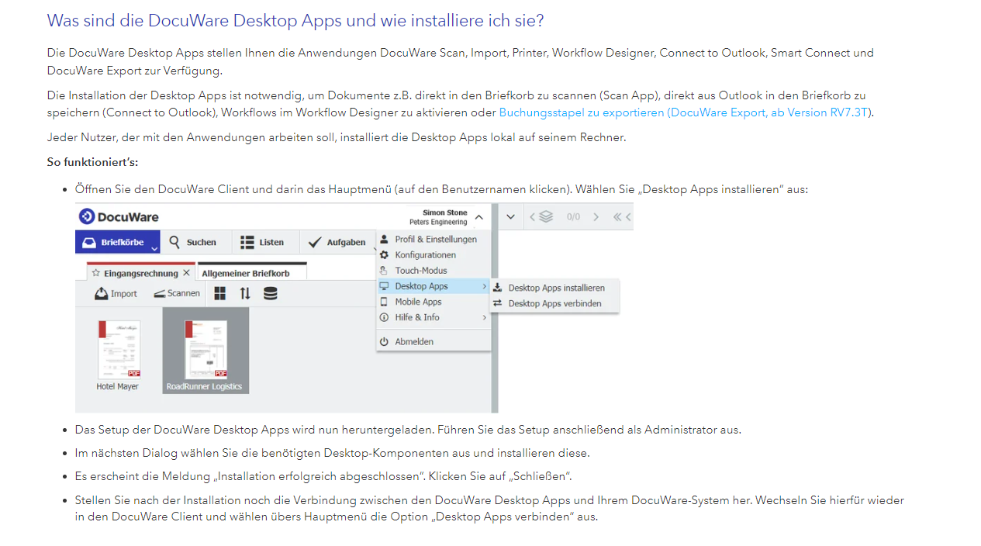Select the Hotel Mayer PDF thumbnail
981x546 pixels.
119,350
